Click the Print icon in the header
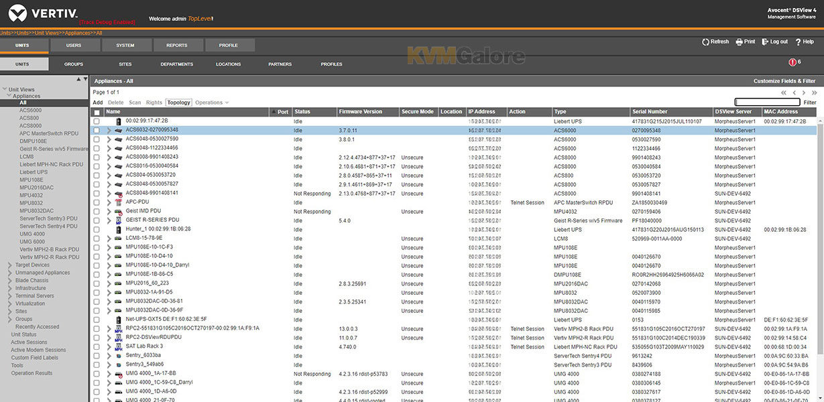Screen dimensions: 824x402 (x=739, y=42)
